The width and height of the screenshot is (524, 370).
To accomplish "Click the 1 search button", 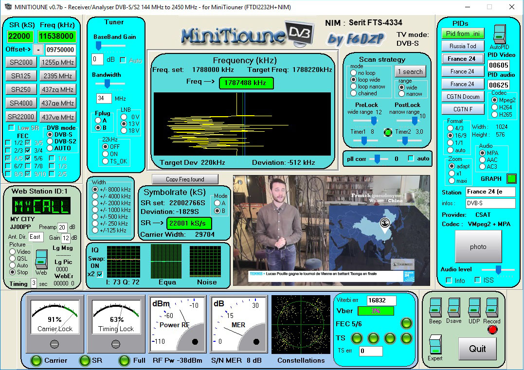I will (410, 71).
